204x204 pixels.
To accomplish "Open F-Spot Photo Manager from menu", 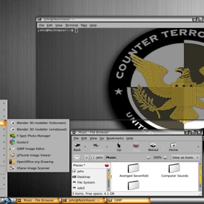I will pos(38,136).
